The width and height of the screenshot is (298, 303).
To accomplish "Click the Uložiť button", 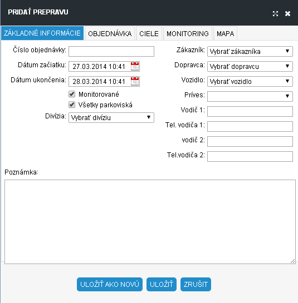I will click(162, 284).
